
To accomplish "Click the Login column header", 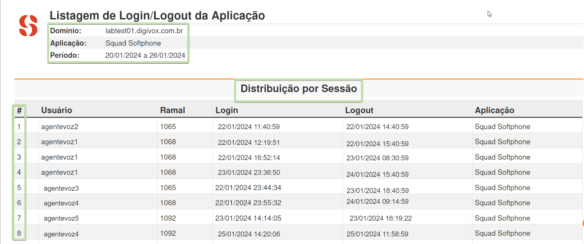I will coord(227,110).
